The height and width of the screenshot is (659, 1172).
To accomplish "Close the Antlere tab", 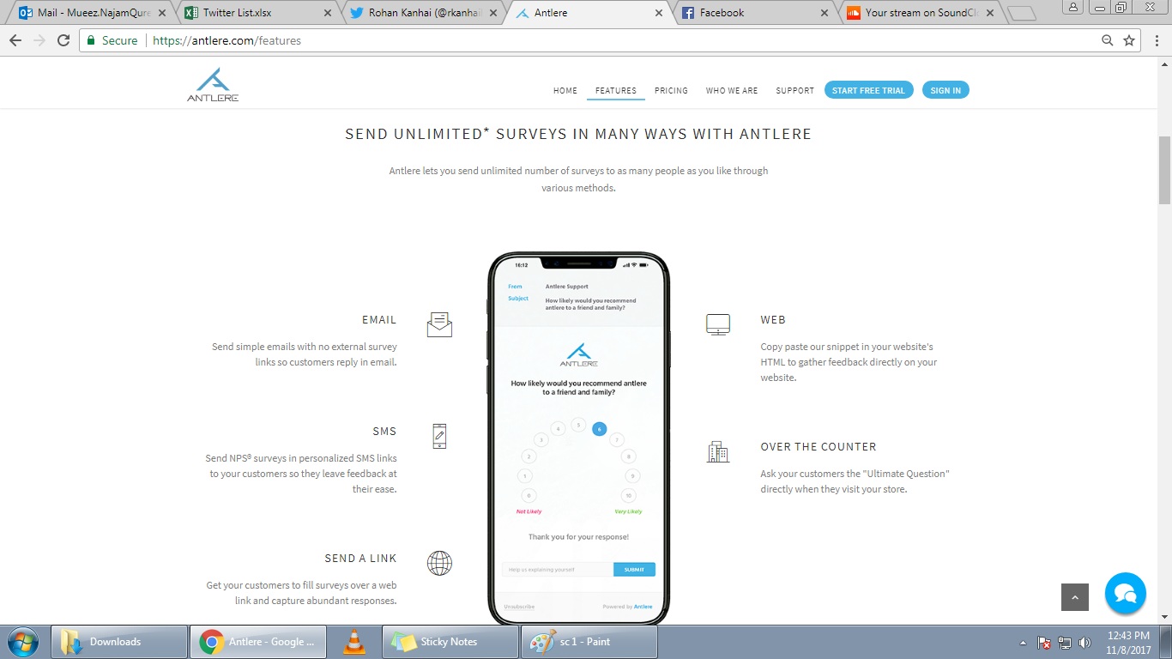I will pyautogui.click(x=659, y=13).
